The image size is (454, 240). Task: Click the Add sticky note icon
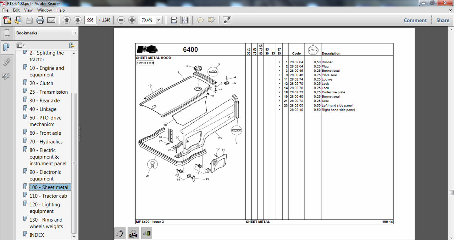pos(200,20)
